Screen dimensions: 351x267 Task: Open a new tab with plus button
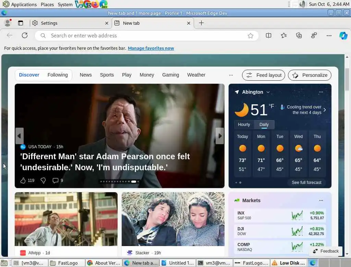point(201,23)
